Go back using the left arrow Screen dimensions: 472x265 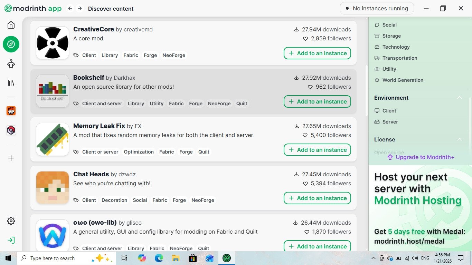[x=70, y=9]
